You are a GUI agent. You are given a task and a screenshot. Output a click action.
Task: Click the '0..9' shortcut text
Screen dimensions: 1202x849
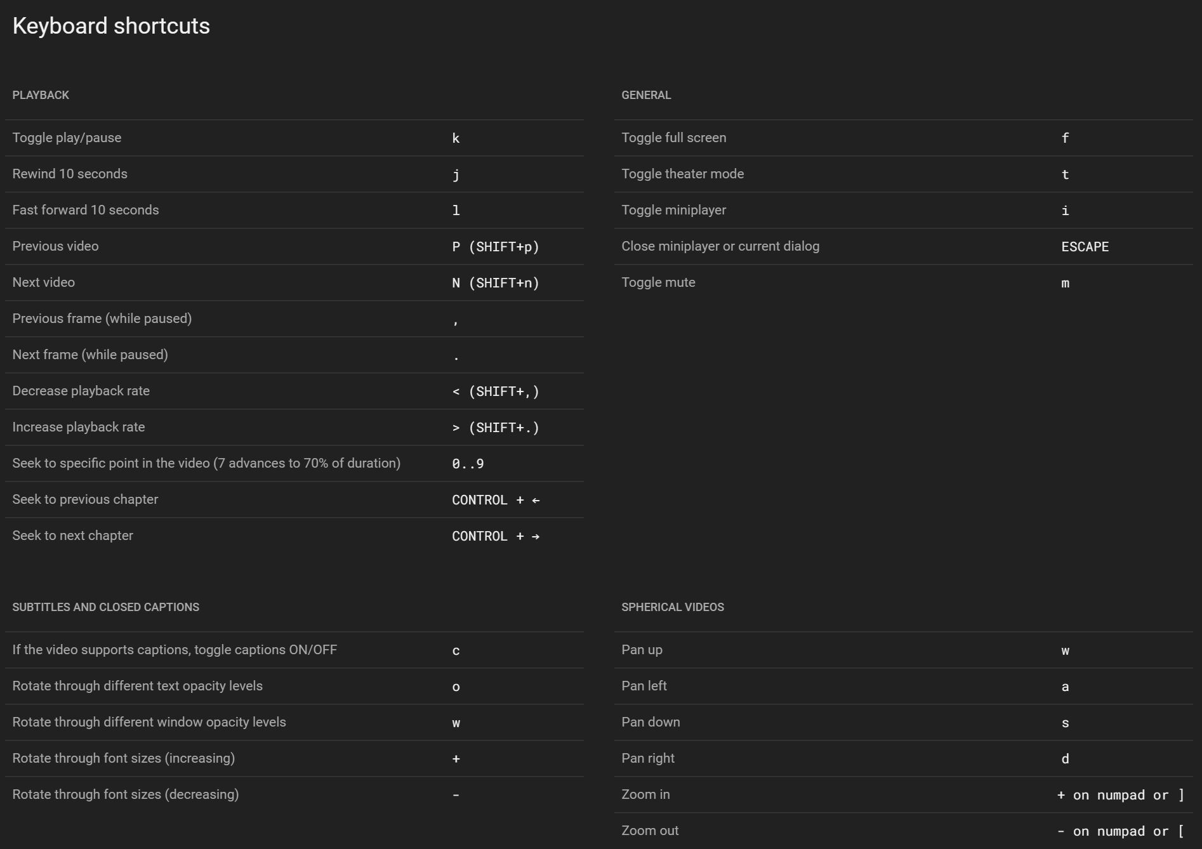click(468, 464)
